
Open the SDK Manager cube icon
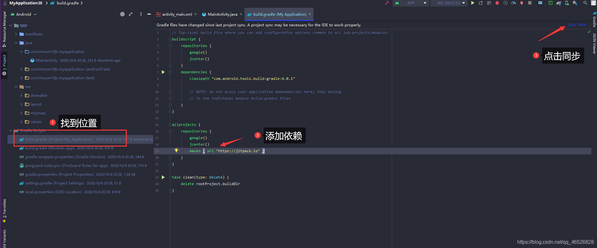pos(575,3)
